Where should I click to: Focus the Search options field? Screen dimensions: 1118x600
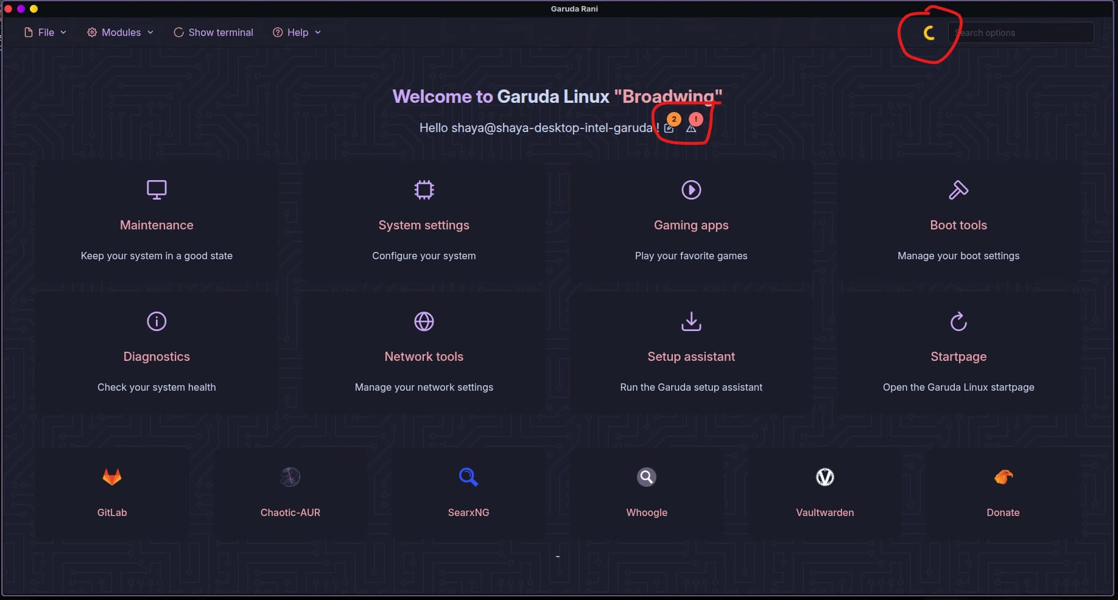point(1021,33)
